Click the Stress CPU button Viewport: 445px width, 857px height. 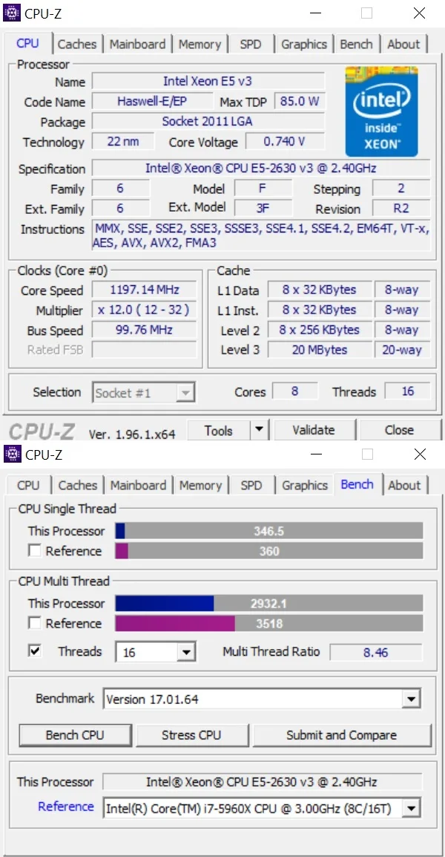pyautogui.click(x=191, y=735)
